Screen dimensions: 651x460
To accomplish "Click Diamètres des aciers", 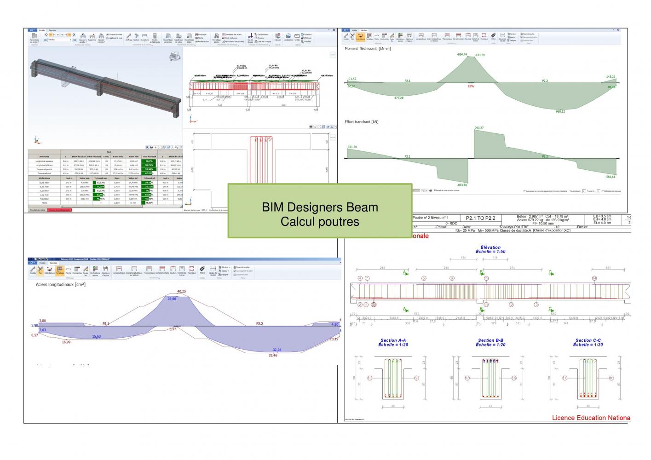I will (232, 34).
